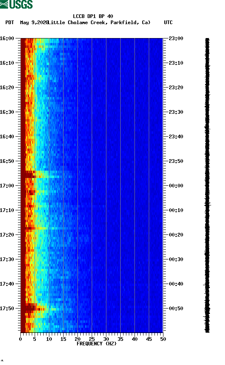Click the '50' frequency axis tick label
The height and width of the screenshot is (365, 225).
[x=163, y=339]
